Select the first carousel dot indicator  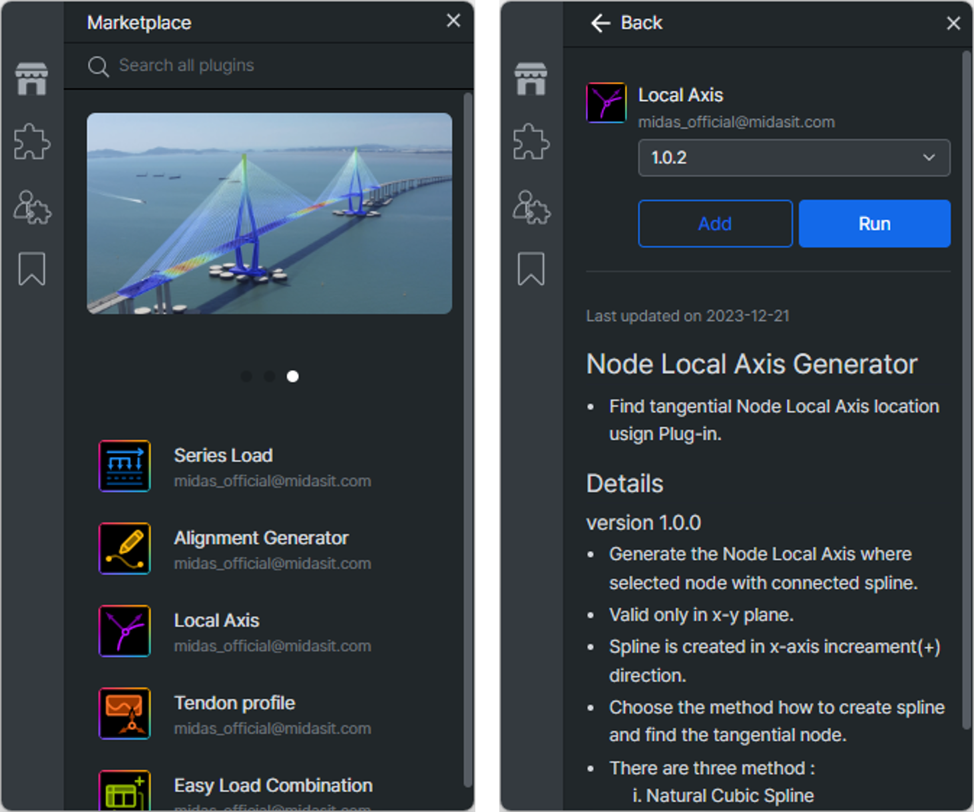[x=246, y=377]
